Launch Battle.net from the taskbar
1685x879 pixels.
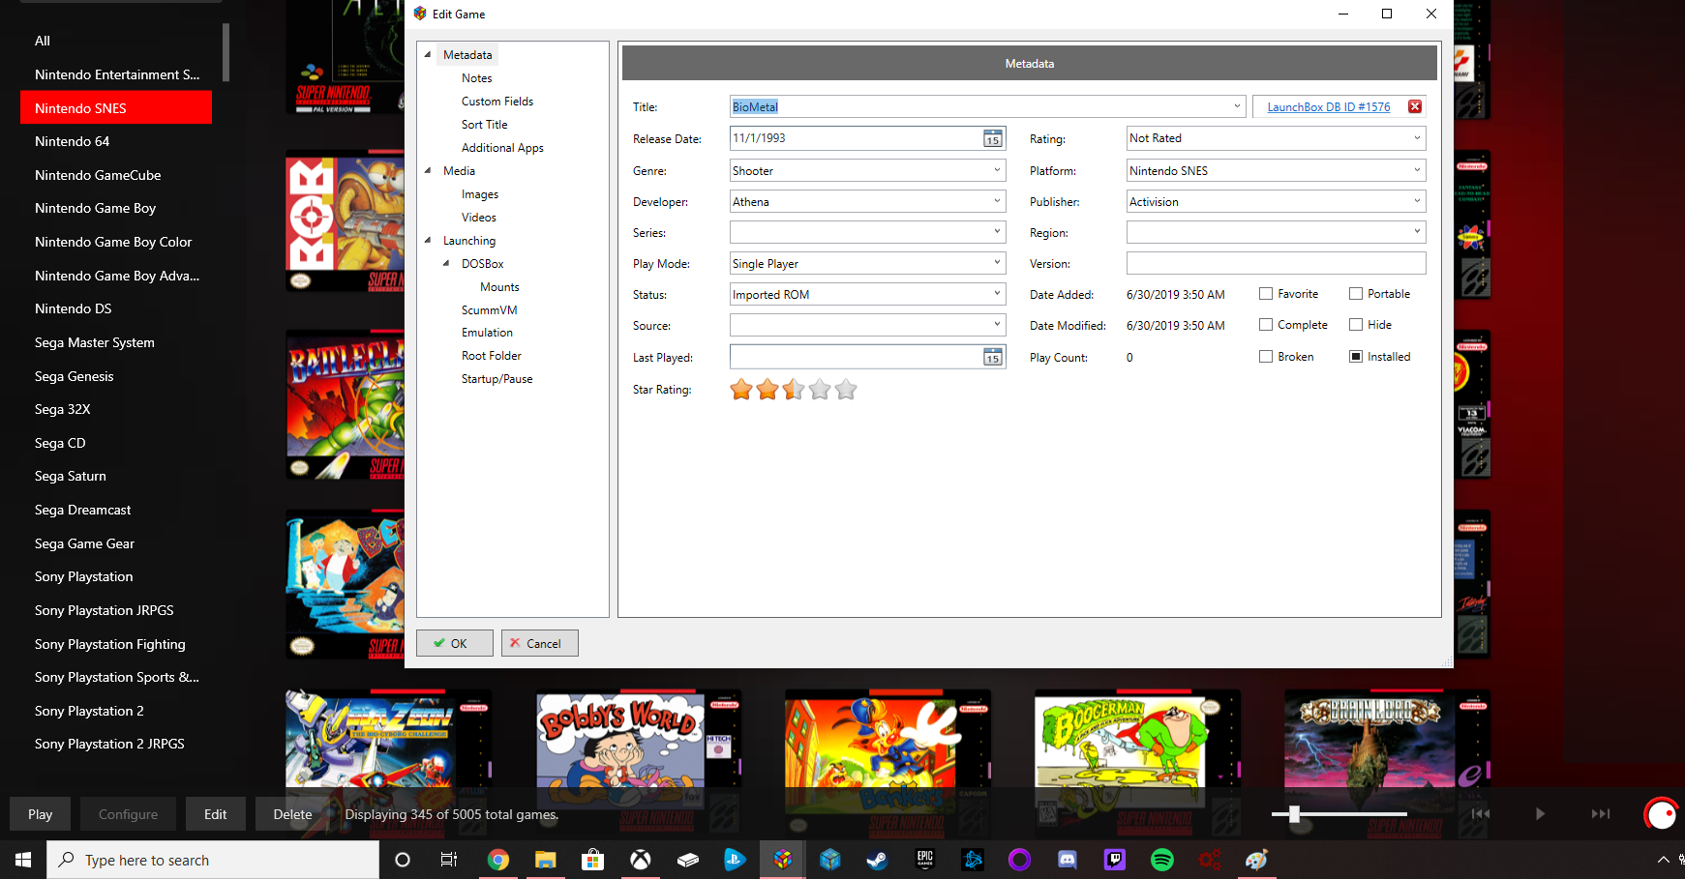(972, 860)
